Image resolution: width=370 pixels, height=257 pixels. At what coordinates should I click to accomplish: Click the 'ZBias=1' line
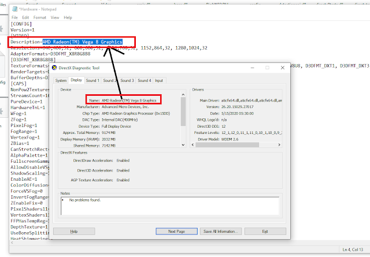click(20, 143)
